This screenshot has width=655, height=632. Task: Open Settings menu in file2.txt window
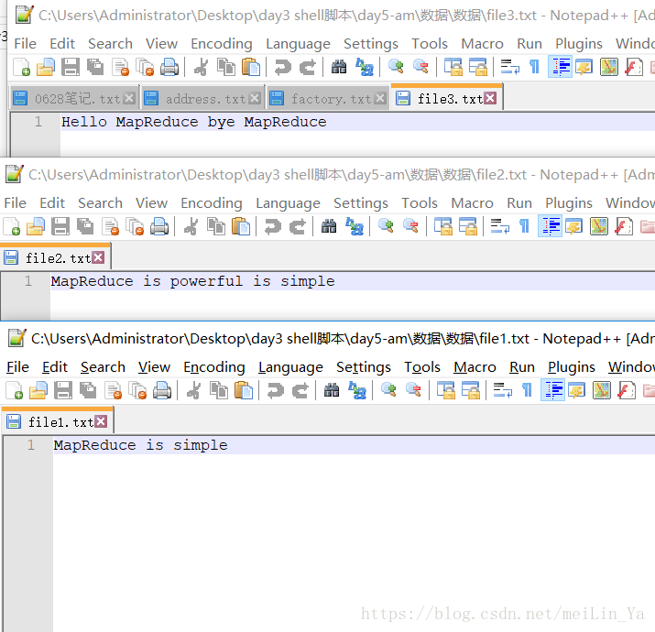point(361,203)
